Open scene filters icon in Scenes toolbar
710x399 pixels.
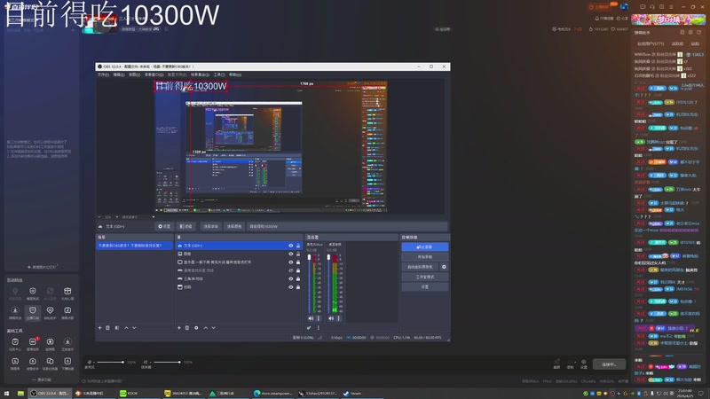[x=117, y=327]
